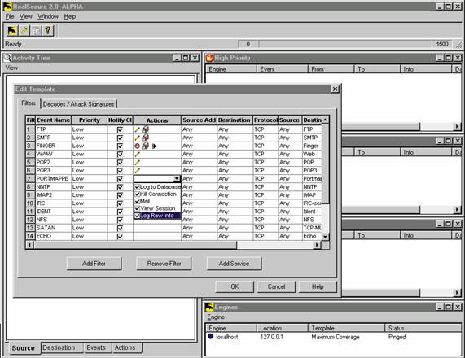Image resolution: width=465 pixels, height=358 pixels.
Task: Select the Source tab in Activity Tree
Action: pyautogui.click(x=23, y=348)
